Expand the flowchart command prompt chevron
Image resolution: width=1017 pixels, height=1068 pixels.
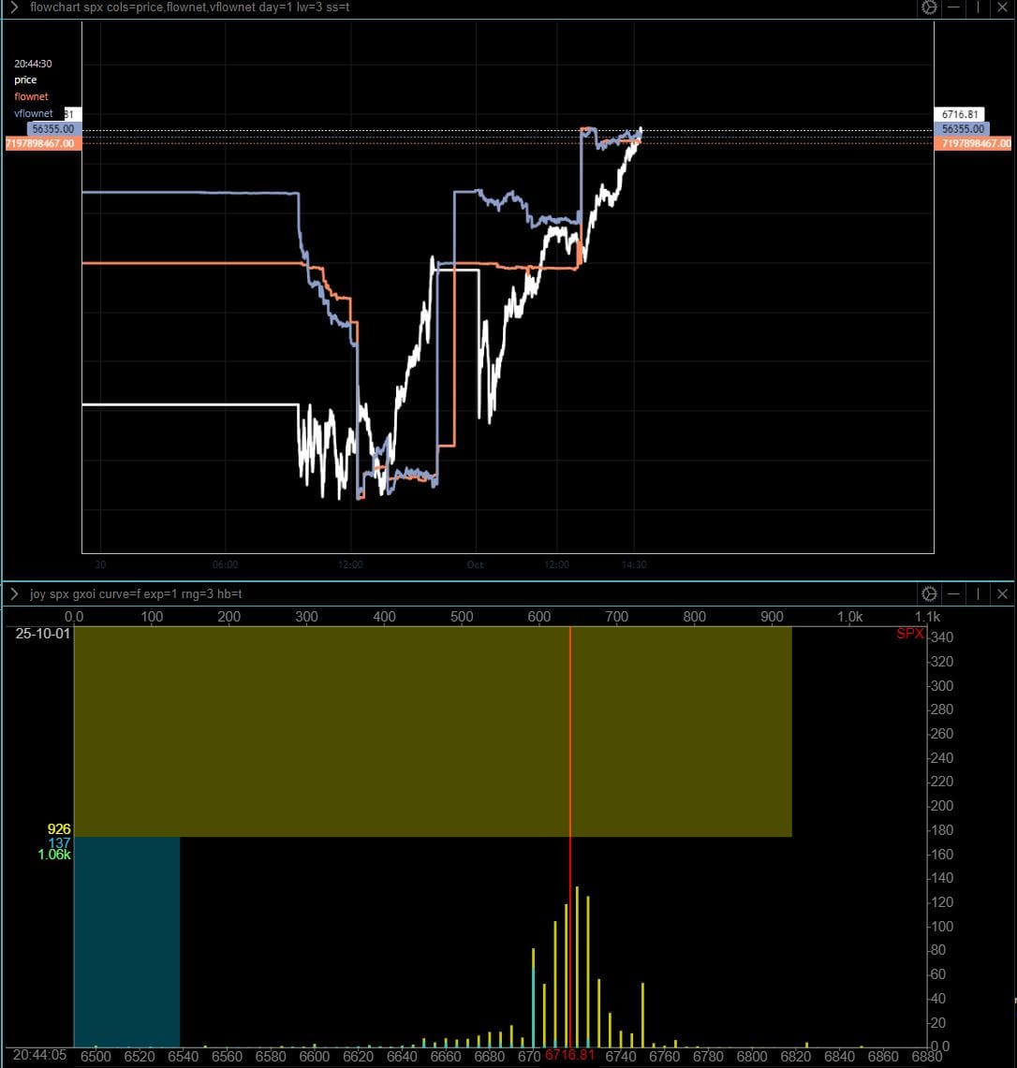(x=14, y=7)
